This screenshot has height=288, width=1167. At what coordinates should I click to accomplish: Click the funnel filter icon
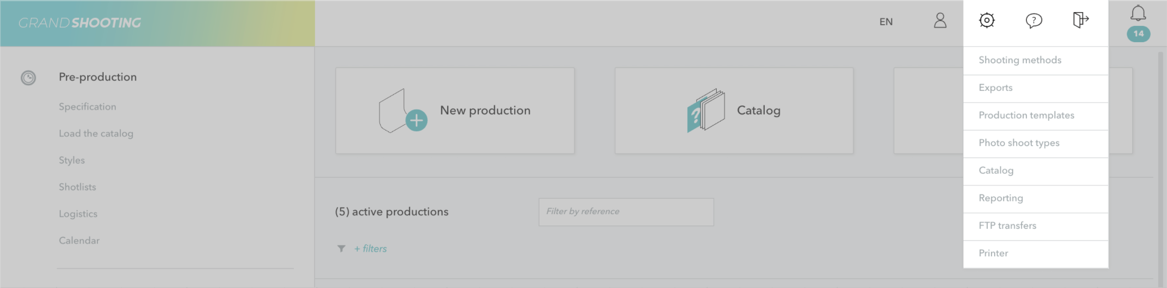point(341,248)
